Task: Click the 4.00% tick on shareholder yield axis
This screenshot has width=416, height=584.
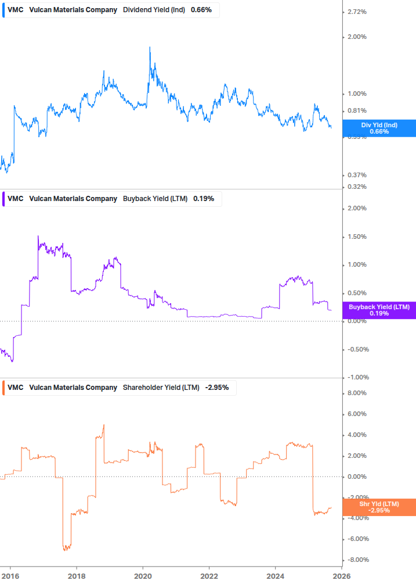Action: (357, 435)
